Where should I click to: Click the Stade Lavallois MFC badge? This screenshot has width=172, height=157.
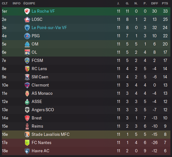pos(27,135)
